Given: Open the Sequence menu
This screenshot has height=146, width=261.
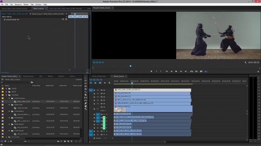Looking at the screenshot, I should 18,4.
